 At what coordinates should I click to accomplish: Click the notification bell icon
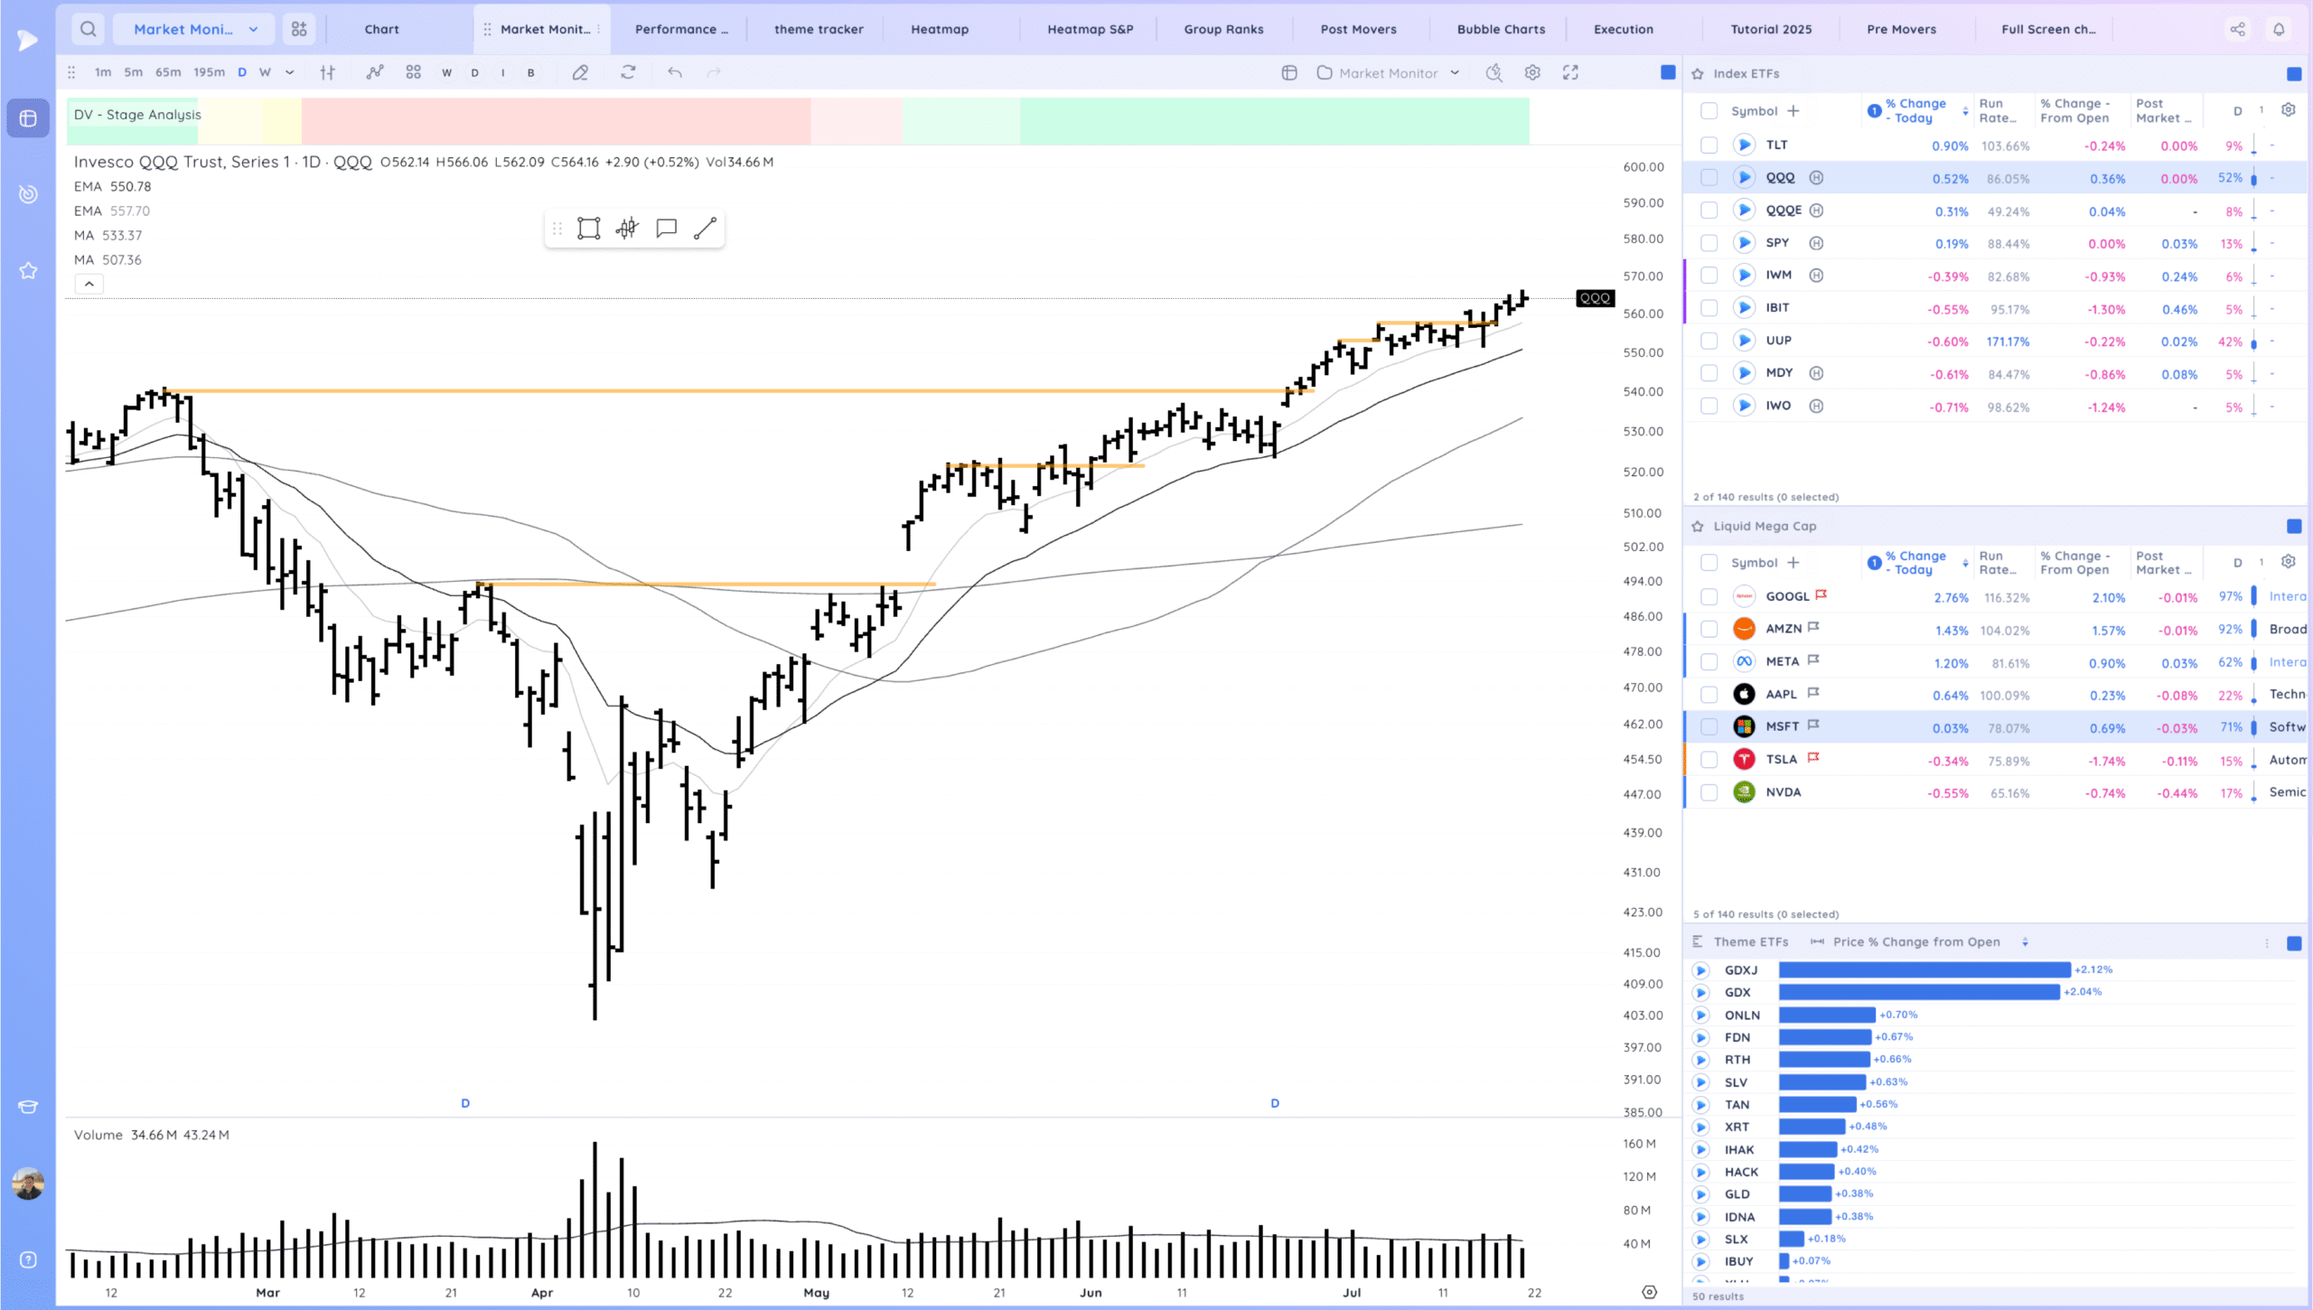pyautogui.click(x=2279, y=29)
